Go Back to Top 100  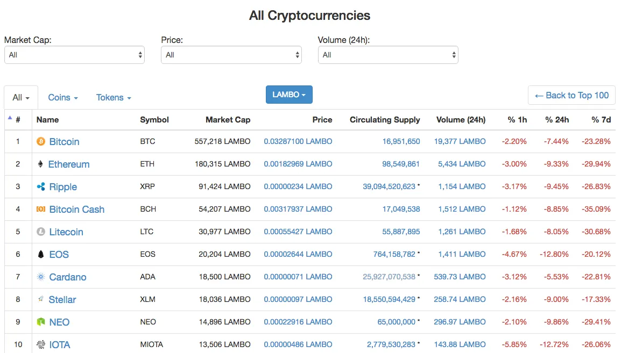tap(571, 95)
